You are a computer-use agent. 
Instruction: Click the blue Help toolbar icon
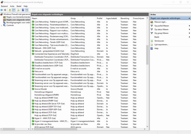click(23, 10)
